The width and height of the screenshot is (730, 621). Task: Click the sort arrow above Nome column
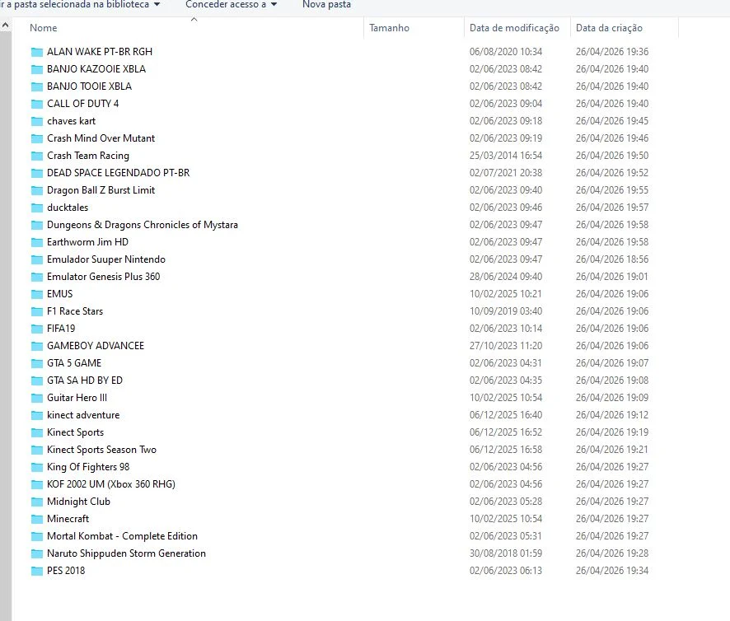(x=194, y=20)
